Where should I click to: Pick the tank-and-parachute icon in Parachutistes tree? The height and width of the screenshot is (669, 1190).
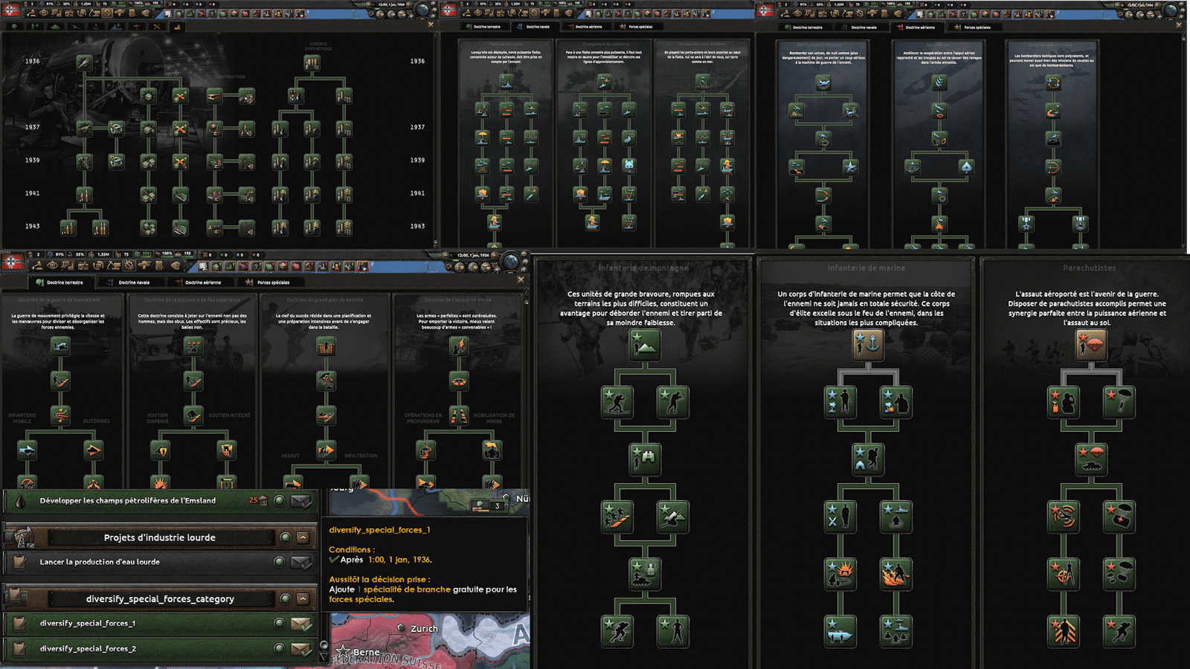click(1091, 459)
